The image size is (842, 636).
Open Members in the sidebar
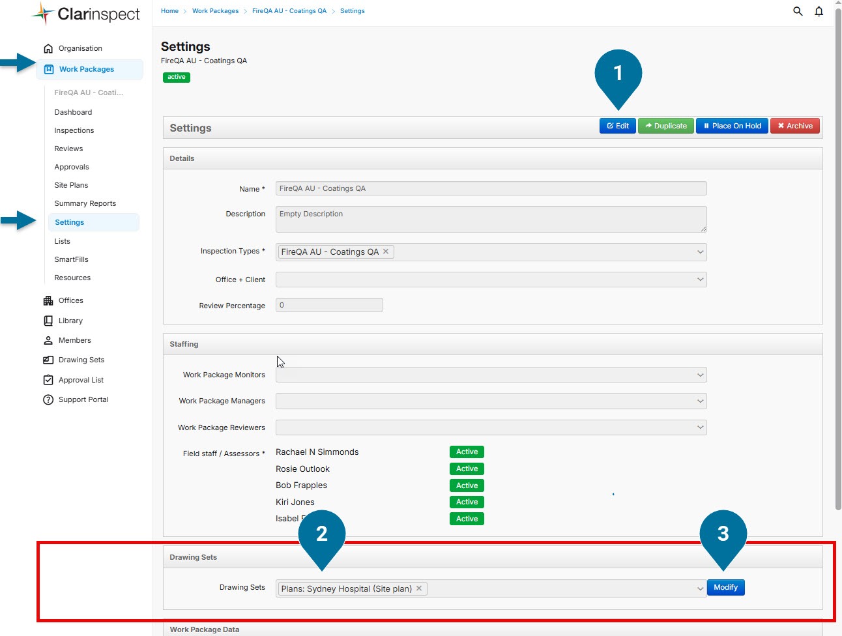75,340
